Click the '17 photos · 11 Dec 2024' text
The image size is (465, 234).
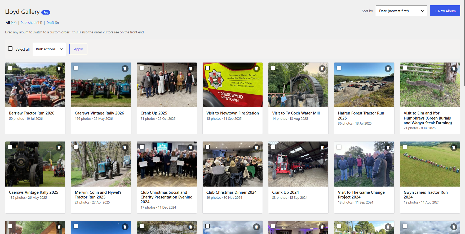click(x=158, y=207)
